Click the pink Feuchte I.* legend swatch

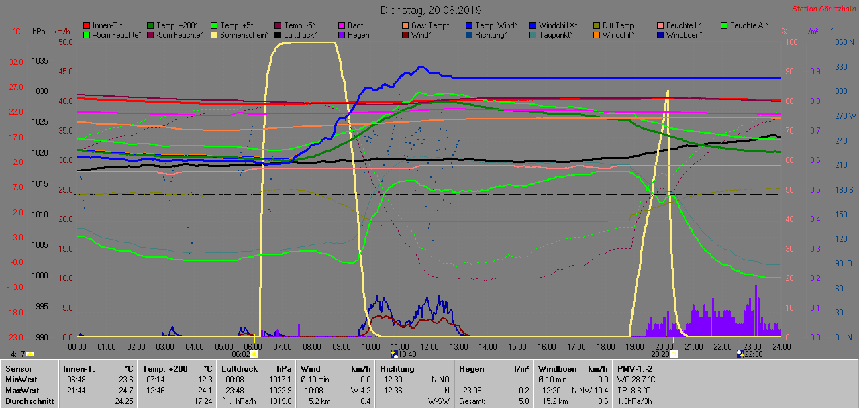[660, 25]
